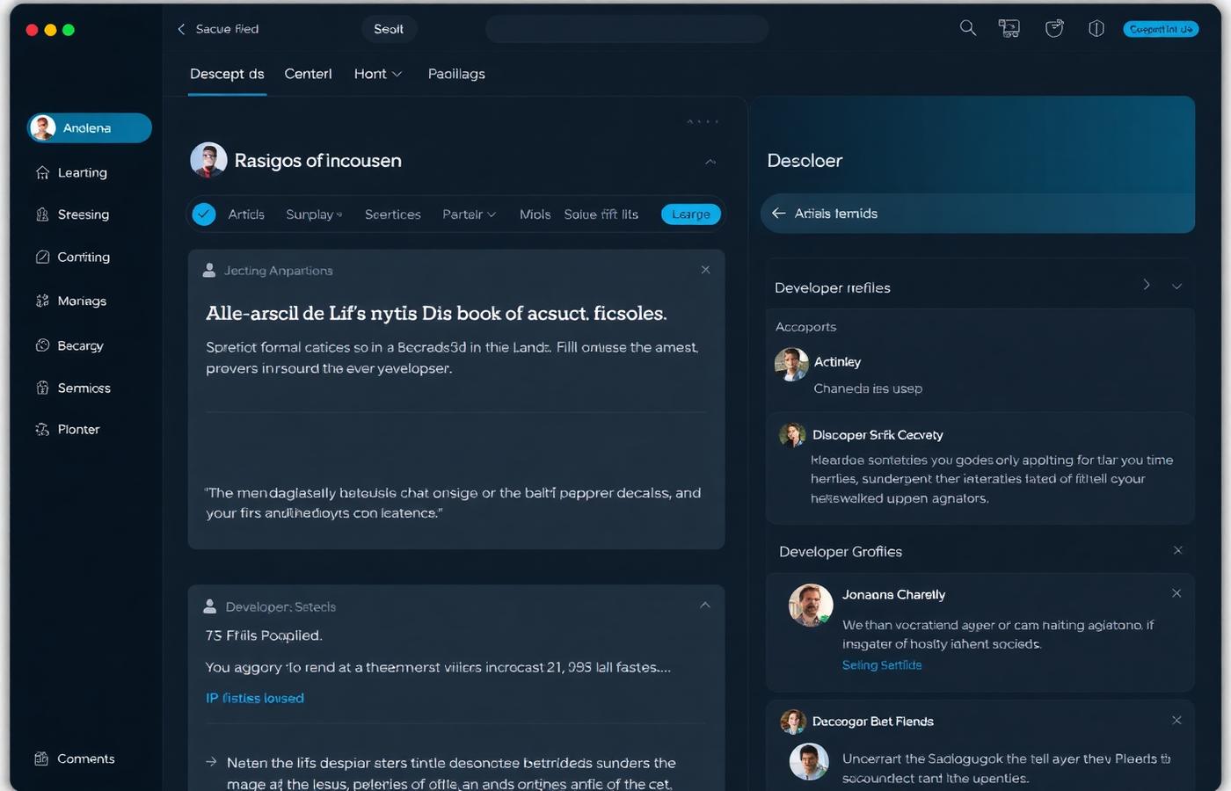Click the Learting home icon
The height and width of the screenshot is (791, 1231).
coord(42,172)
